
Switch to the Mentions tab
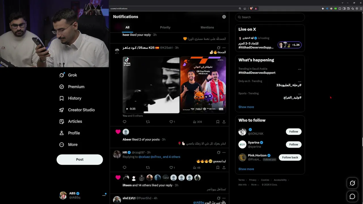coord(207,27)
